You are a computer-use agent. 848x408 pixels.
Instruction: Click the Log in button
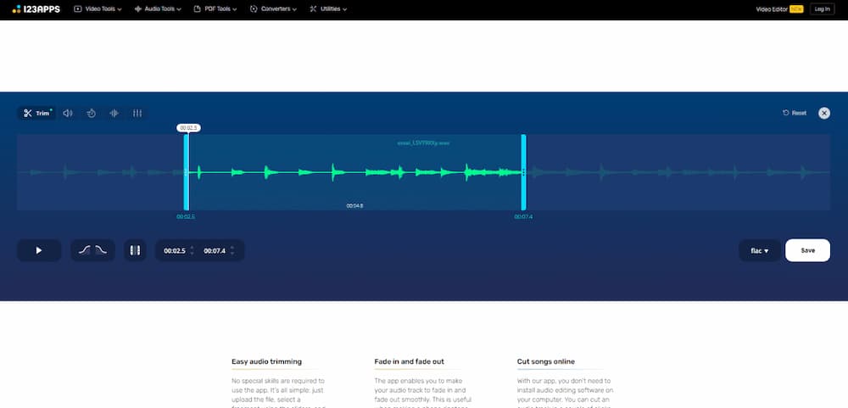pyautogui.click(x=822, y=8)
